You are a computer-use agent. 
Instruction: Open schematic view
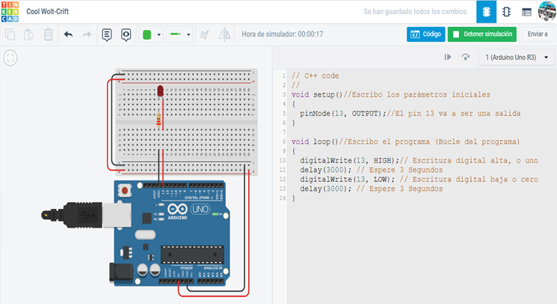[506, 12]
